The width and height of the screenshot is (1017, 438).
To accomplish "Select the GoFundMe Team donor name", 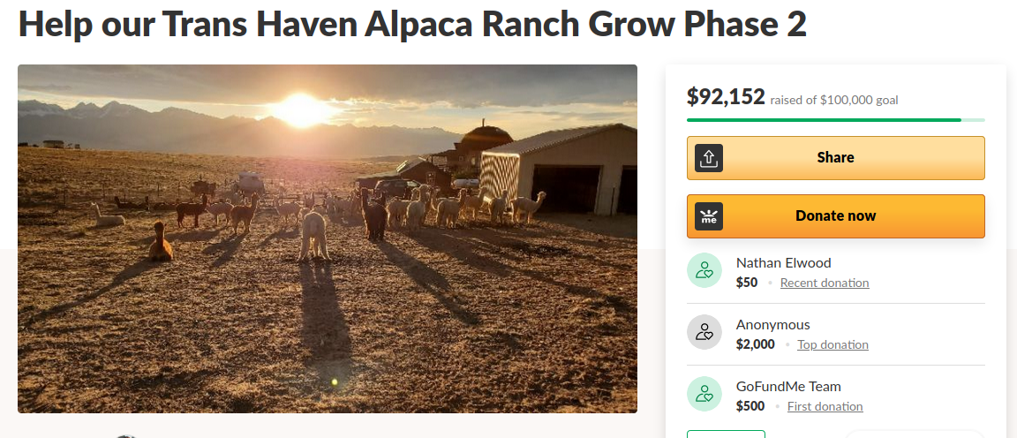I will [x=788, y=386].
